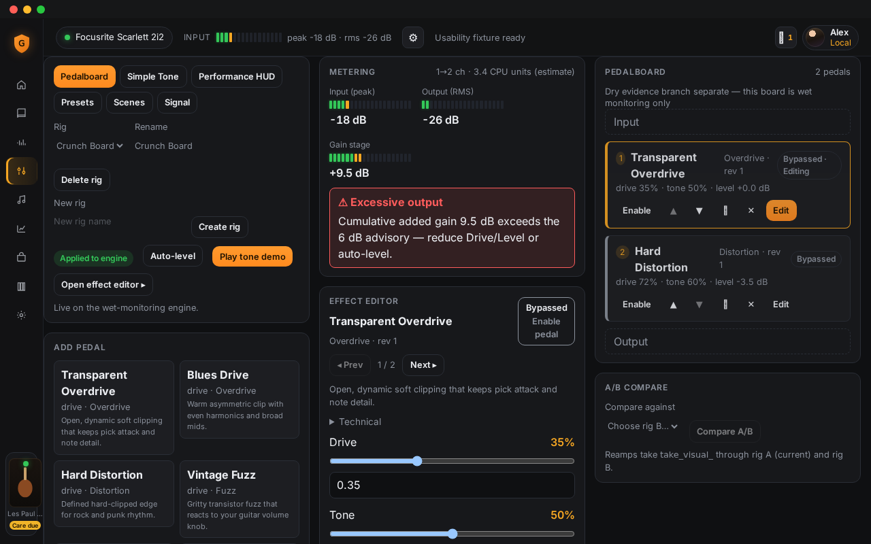Go to Next pedal in Effect Editor
Viewport: 871px width, 544px height.
[423, 365]
